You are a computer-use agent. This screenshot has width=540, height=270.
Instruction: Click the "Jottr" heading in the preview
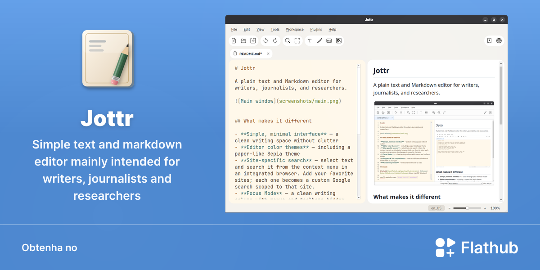[x=381, y=71]
